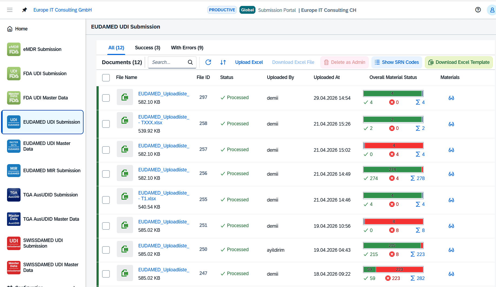Screen dimensions: 496x287
Task: Select the checkbox for File ID 257
Action: [106, 150]
